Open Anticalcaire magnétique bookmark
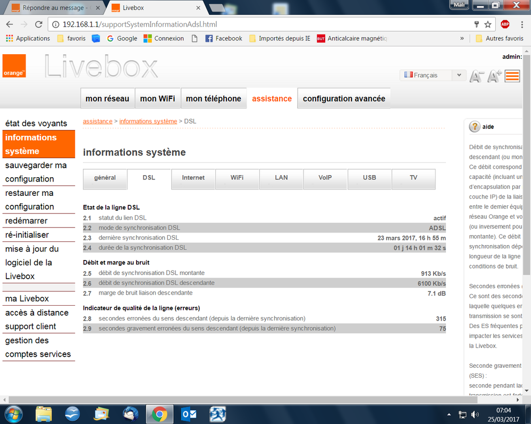 (x=352, y=39)
